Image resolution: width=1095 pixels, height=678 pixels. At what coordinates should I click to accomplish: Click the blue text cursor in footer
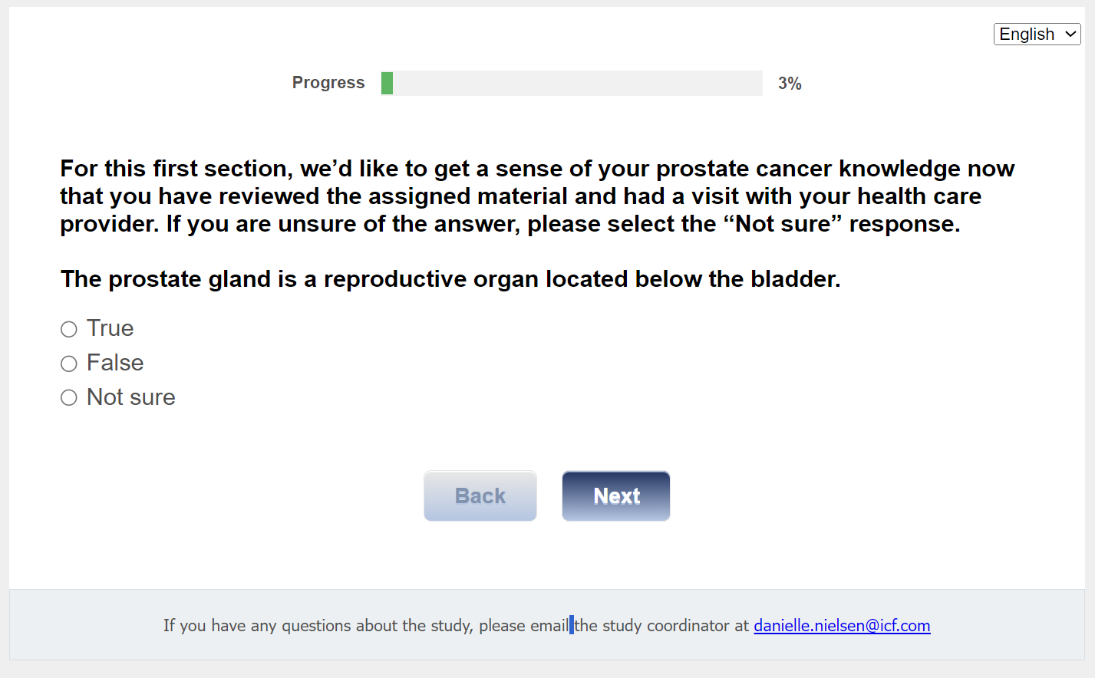click(572, 624)
